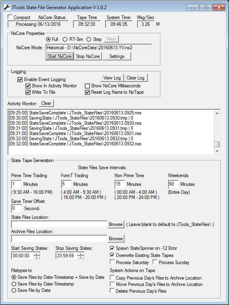
Task: Click the Weekends minutes field
Action: 173,184
